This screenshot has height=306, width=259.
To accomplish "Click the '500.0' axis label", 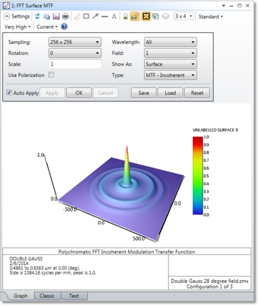I will pyautogui.click(x=139, y=238).
